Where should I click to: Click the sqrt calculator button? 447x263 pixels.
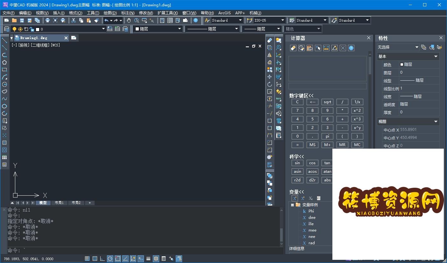[x=327, y=102]
